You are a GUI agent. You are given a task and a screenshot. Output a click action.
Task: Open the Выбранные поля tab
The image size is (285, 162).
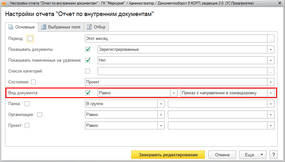pyautogui.click(x=61, y=27)
